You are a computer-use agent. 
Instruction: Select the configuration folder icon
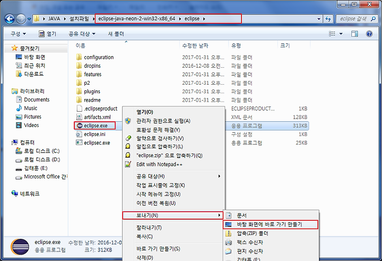click(79, 57)
